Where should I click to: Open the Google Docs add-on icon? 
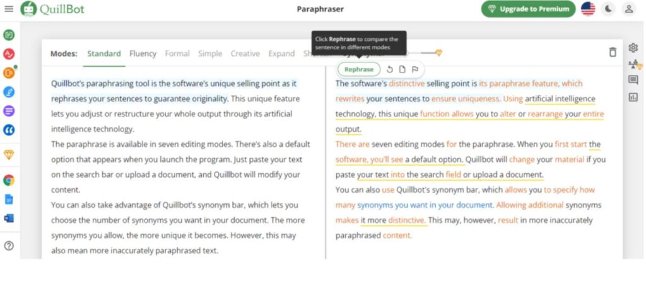[9, 200]
